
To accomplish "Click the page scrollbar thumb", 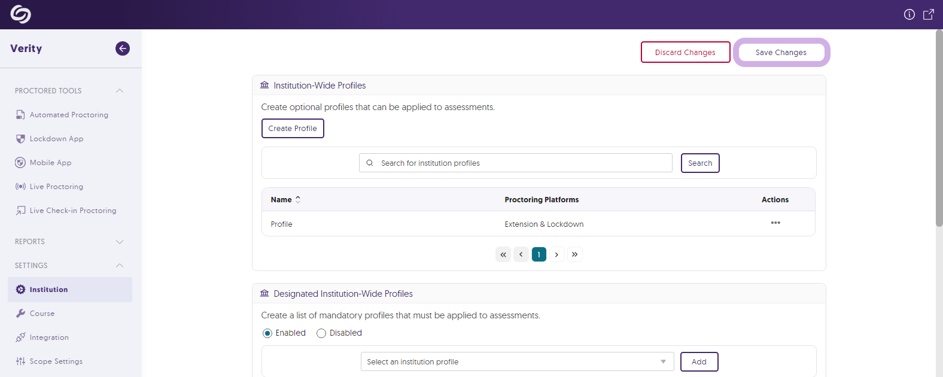I will pyautogui.click(x=939, y=129).
